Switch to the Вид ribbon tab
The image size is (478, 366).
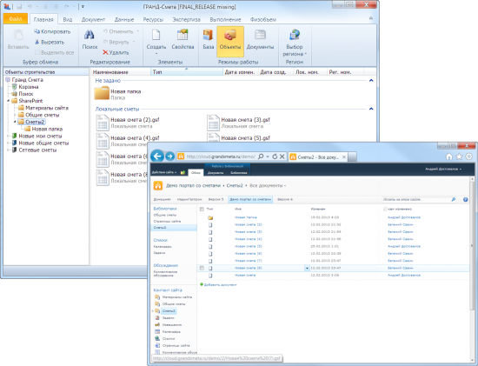click(x=68, y=19)
